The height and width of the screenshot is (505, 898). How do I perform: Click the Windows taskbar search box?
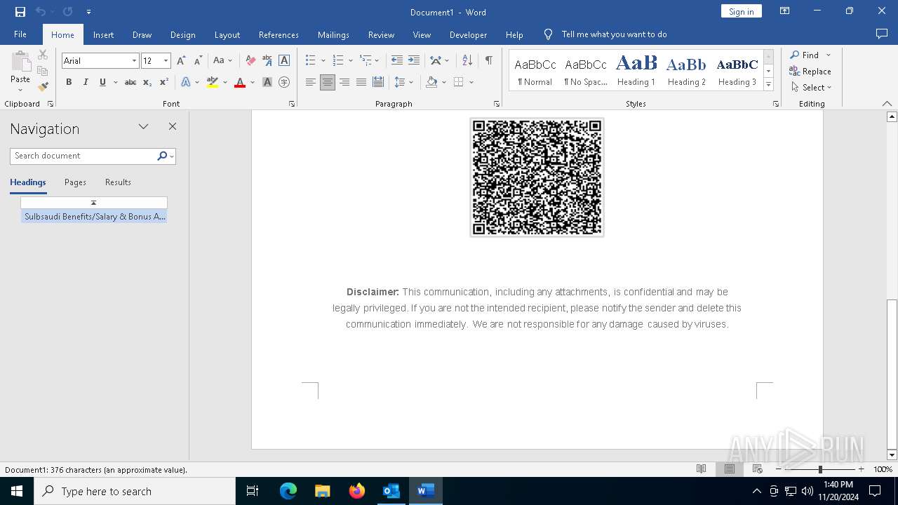click(135, 491)
